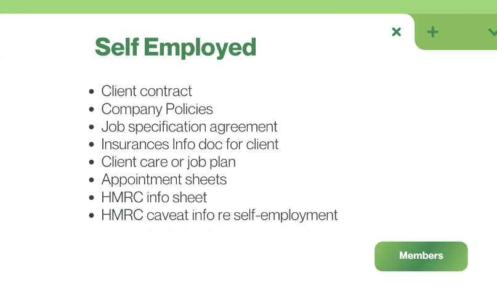Click the plus icon in the green tab
Screen dimensions: 497x307
433,31
